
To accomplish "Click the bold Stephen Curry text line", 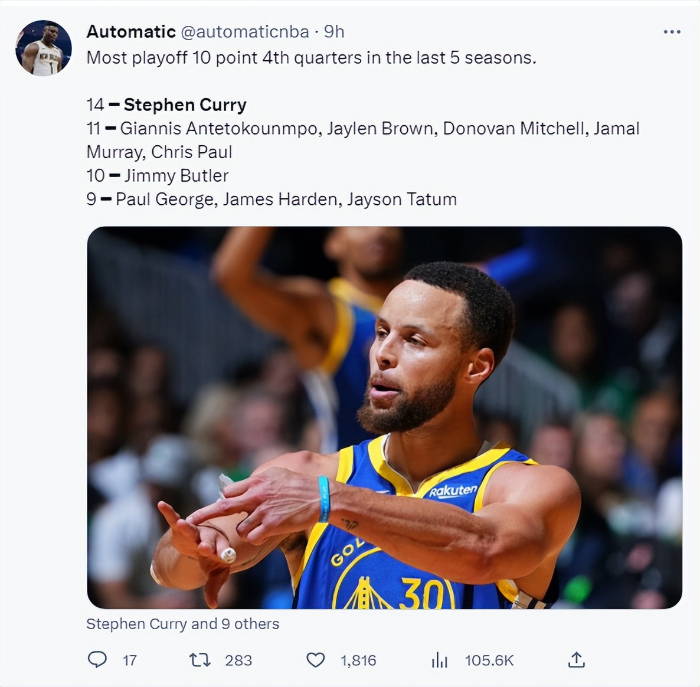I will click(185, 105).
